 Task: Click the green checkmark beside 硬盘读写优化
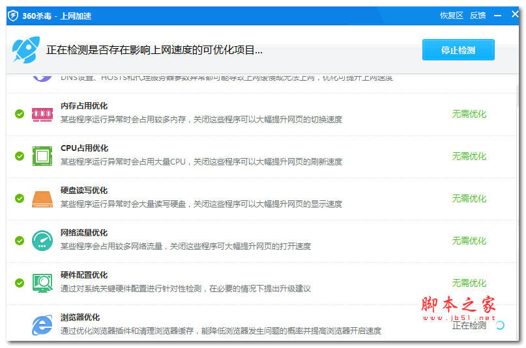click(x=20, y=198)
